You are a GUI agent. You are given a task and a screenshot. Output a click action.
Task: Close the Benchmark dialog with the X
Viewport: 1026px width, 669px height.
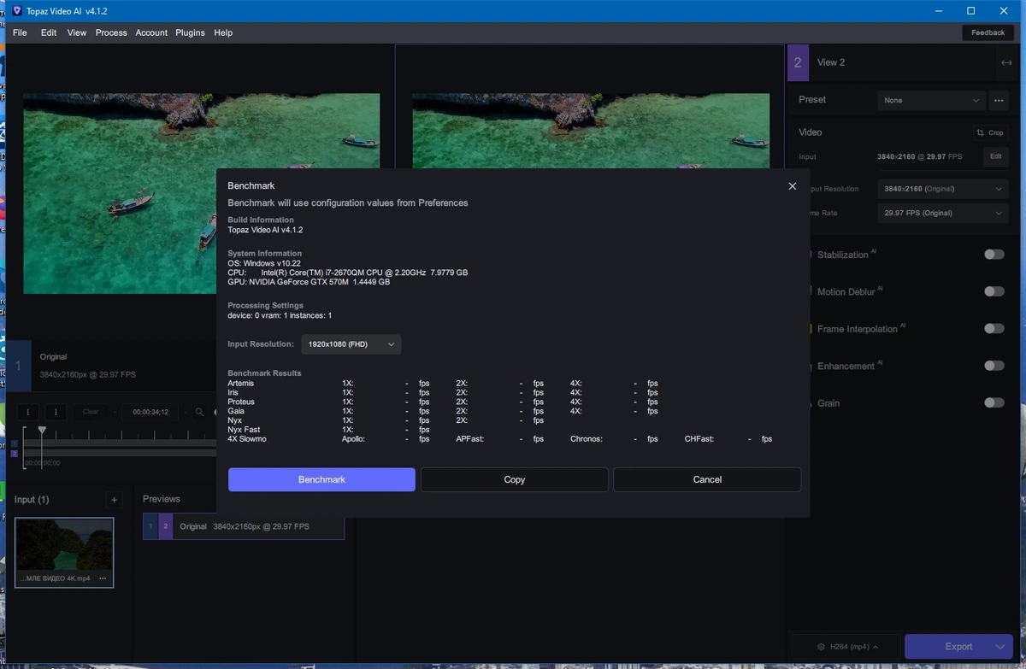point(792,186)
